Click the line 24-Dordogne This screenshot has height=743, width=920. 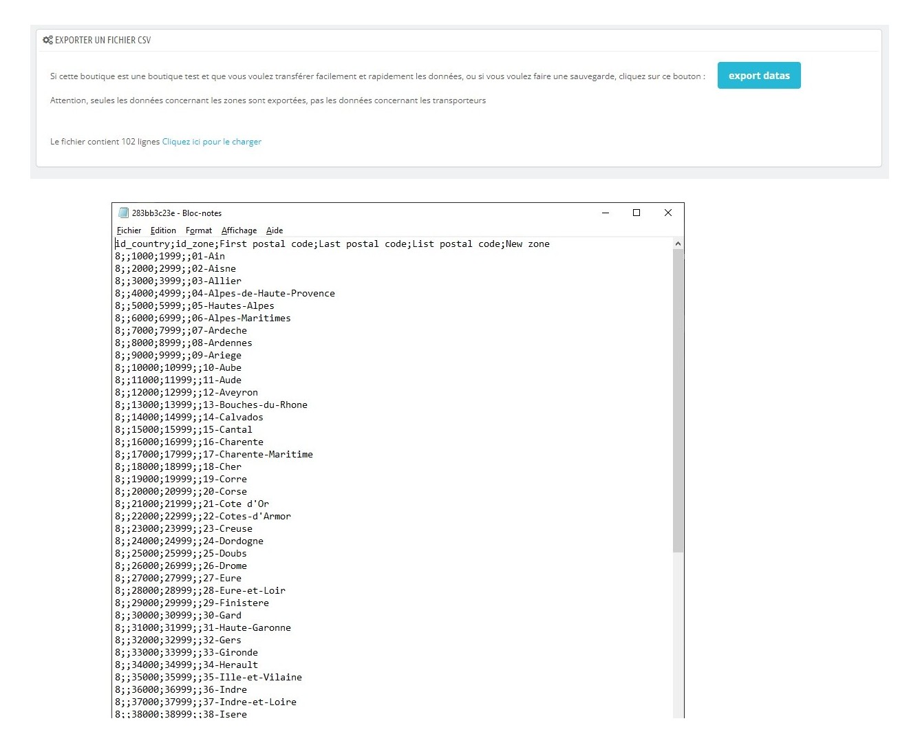coord(189,541)
